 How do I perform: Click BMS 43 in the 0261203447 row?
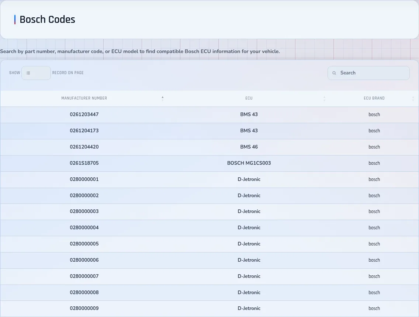click(x=249, y=115)
